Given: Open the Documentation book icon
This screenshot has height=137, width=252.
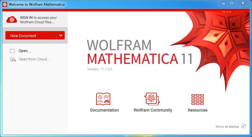Looking at the screenshot, I should (103, 99).
